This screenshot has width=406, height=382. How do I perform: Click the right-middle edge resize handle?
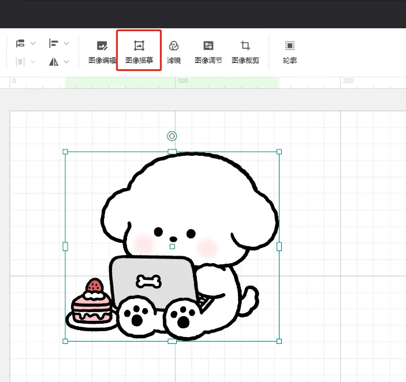click(x=280, y=246)
